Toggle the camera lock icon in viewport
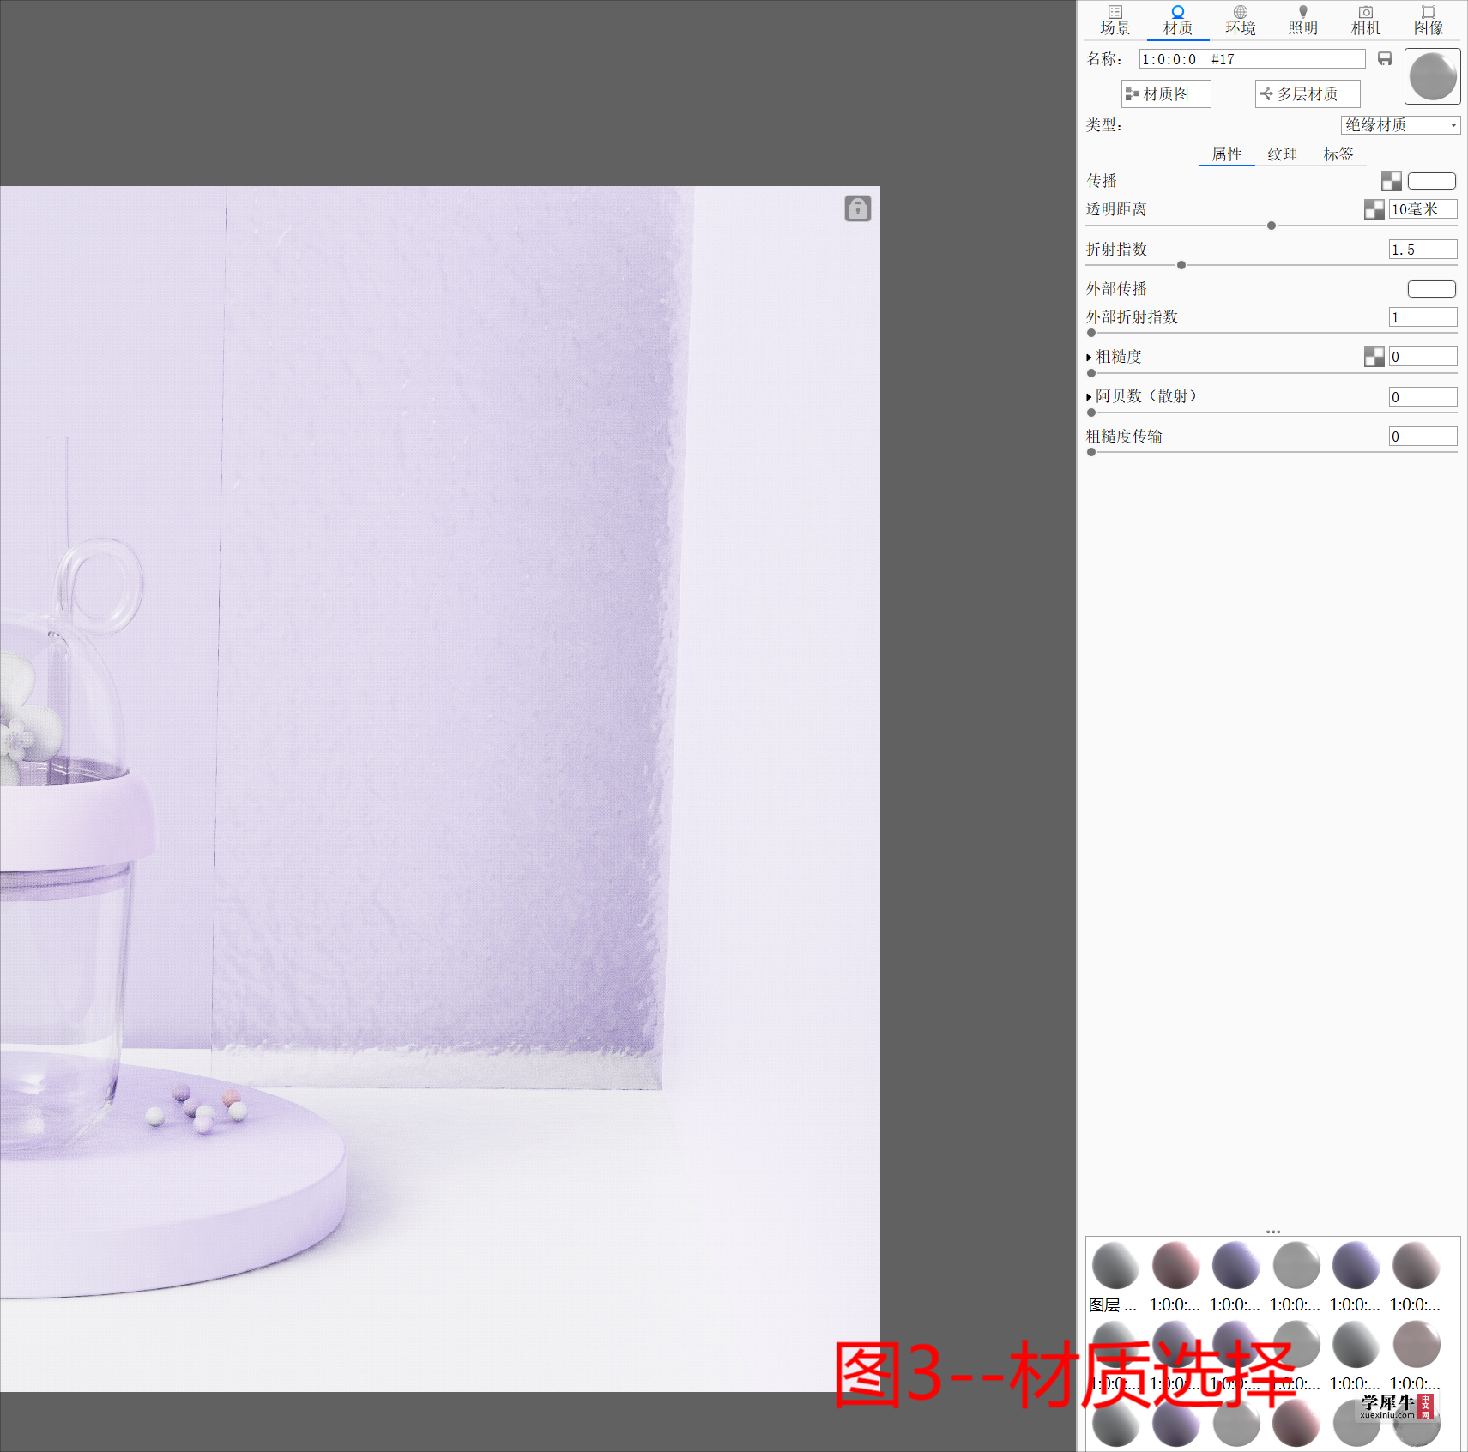Viewport: 1468px width, 1452px height. pyautogui.click(x=857, y=208)
